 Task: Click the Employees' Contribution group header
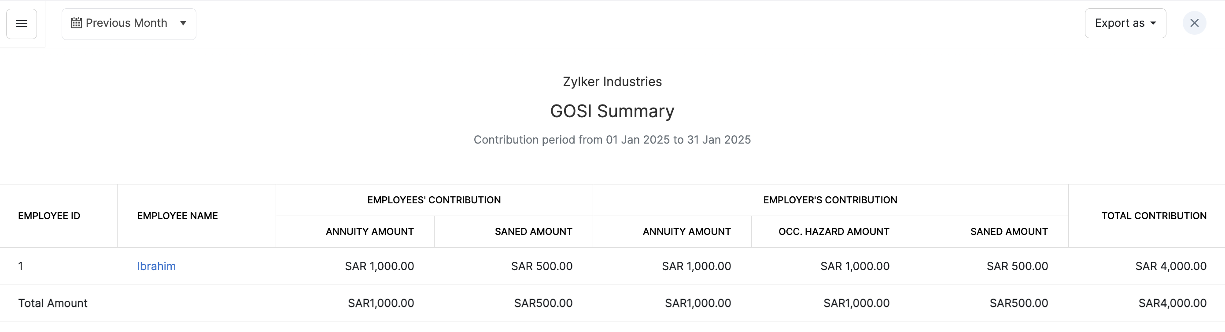(x=434, y=200)
